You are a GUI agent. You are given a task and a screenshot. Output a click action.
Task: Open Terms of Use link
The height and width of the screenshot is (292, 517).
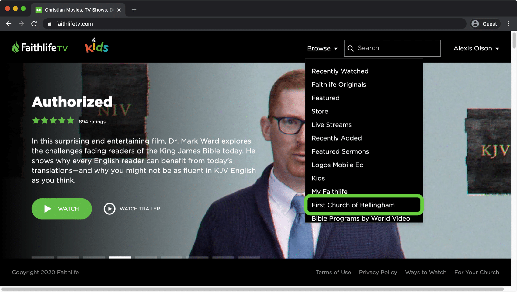[x=333, y=272]
